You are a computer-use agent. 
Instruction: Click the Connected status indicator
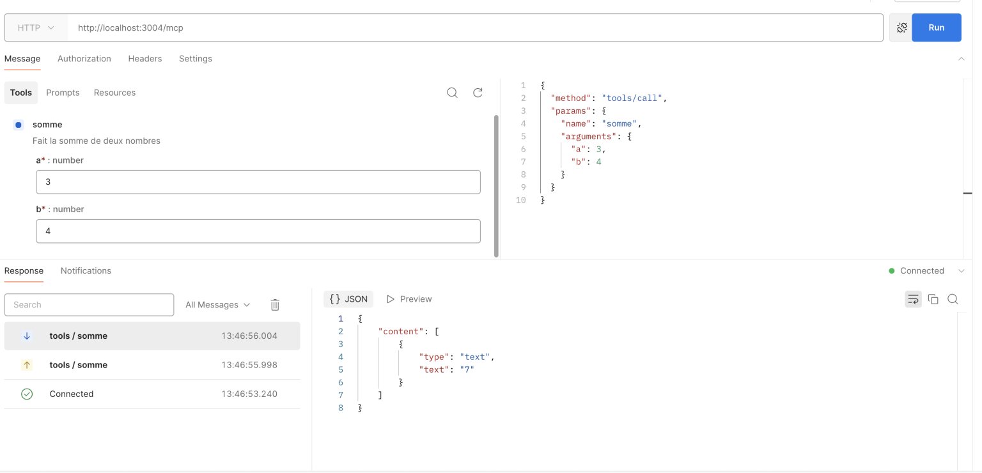[916, 271]
